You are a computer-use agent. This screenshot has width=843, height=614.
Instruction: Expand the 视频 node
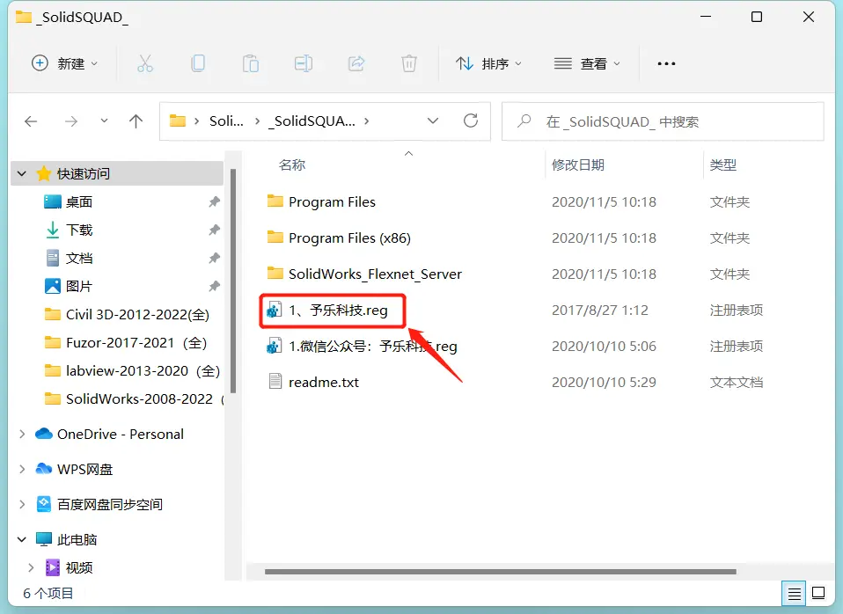31,567
